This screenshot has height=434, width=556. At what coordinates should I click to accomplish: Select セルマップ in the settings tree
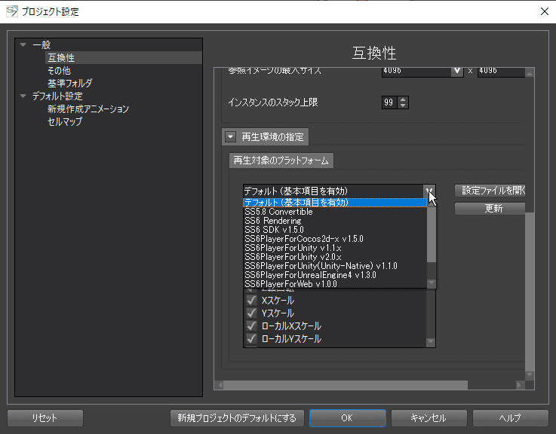[65, 121]
